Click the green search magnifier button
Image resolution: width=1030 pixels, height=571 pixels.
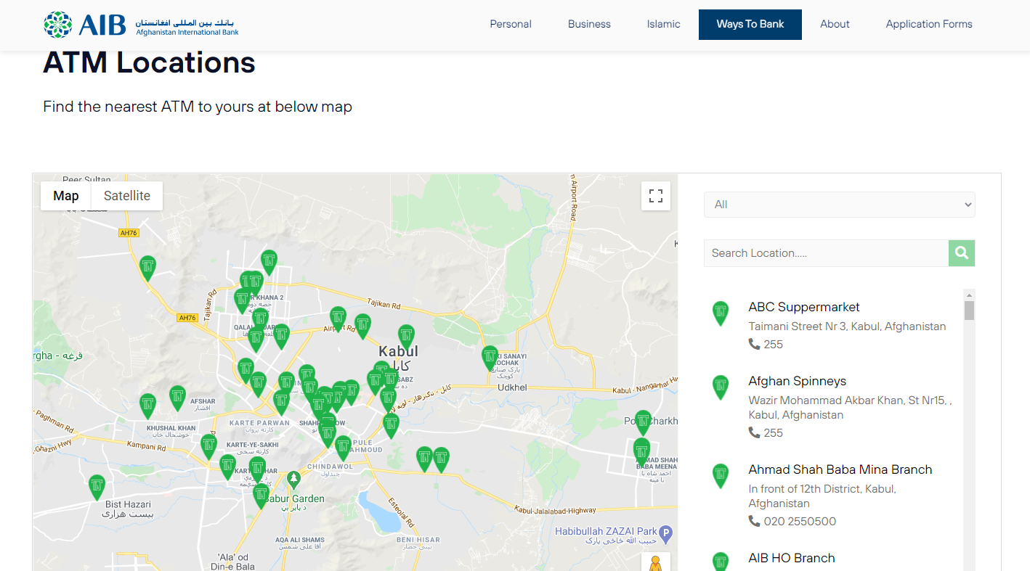pos(962,253)
